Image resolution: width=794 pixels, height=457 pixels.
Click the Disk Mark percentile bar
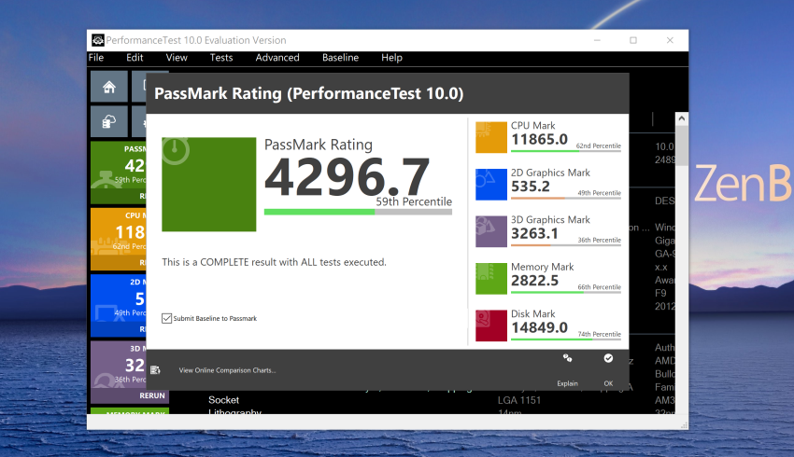(566, 339)
